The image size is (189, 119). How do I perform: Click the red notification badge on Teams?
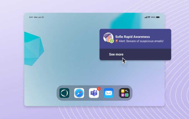tap(99, 89)
